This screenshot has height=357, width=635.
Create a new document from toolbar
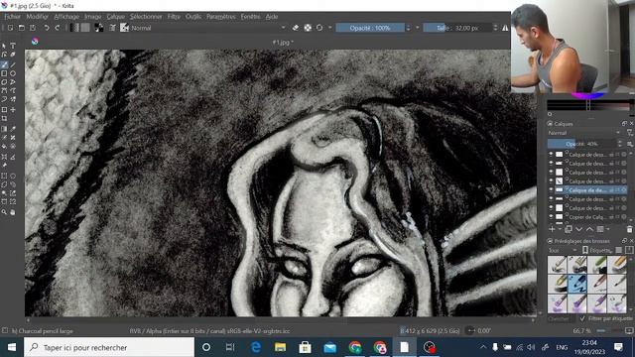(10, 28)
